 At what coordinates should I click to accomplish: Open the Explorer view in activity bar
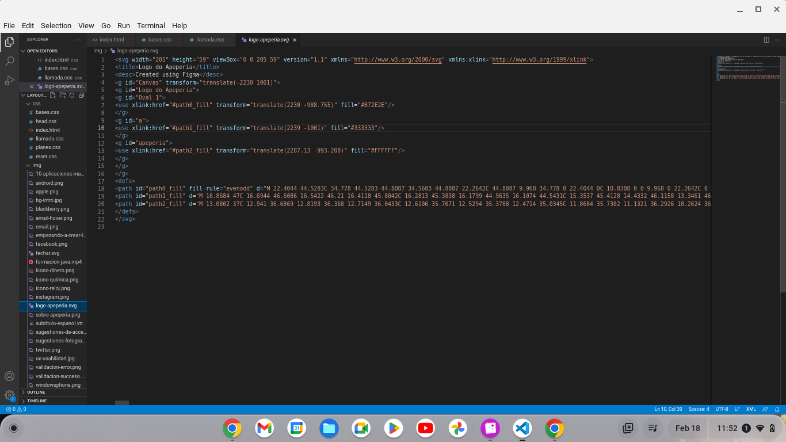click(9, 41)
